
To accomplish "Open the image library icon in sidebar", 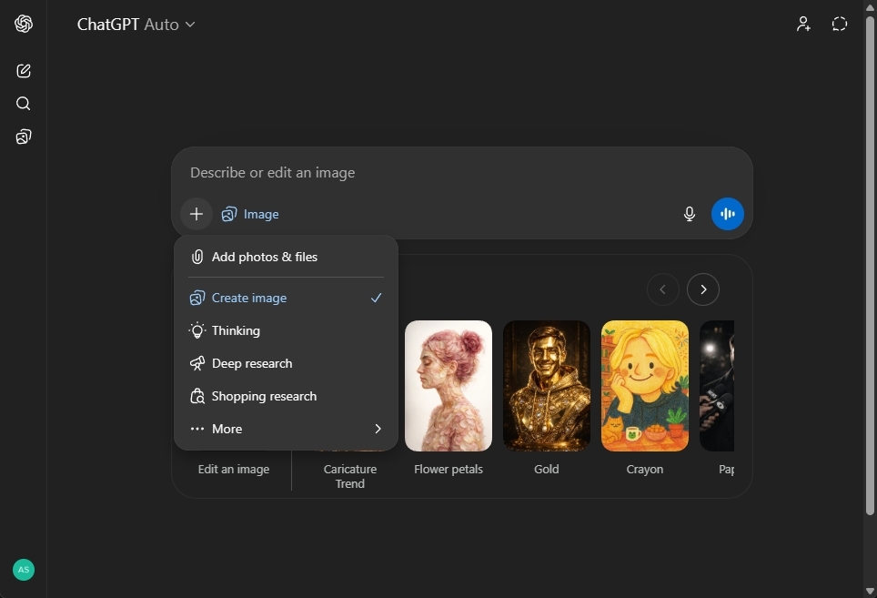I will point(23,136).
